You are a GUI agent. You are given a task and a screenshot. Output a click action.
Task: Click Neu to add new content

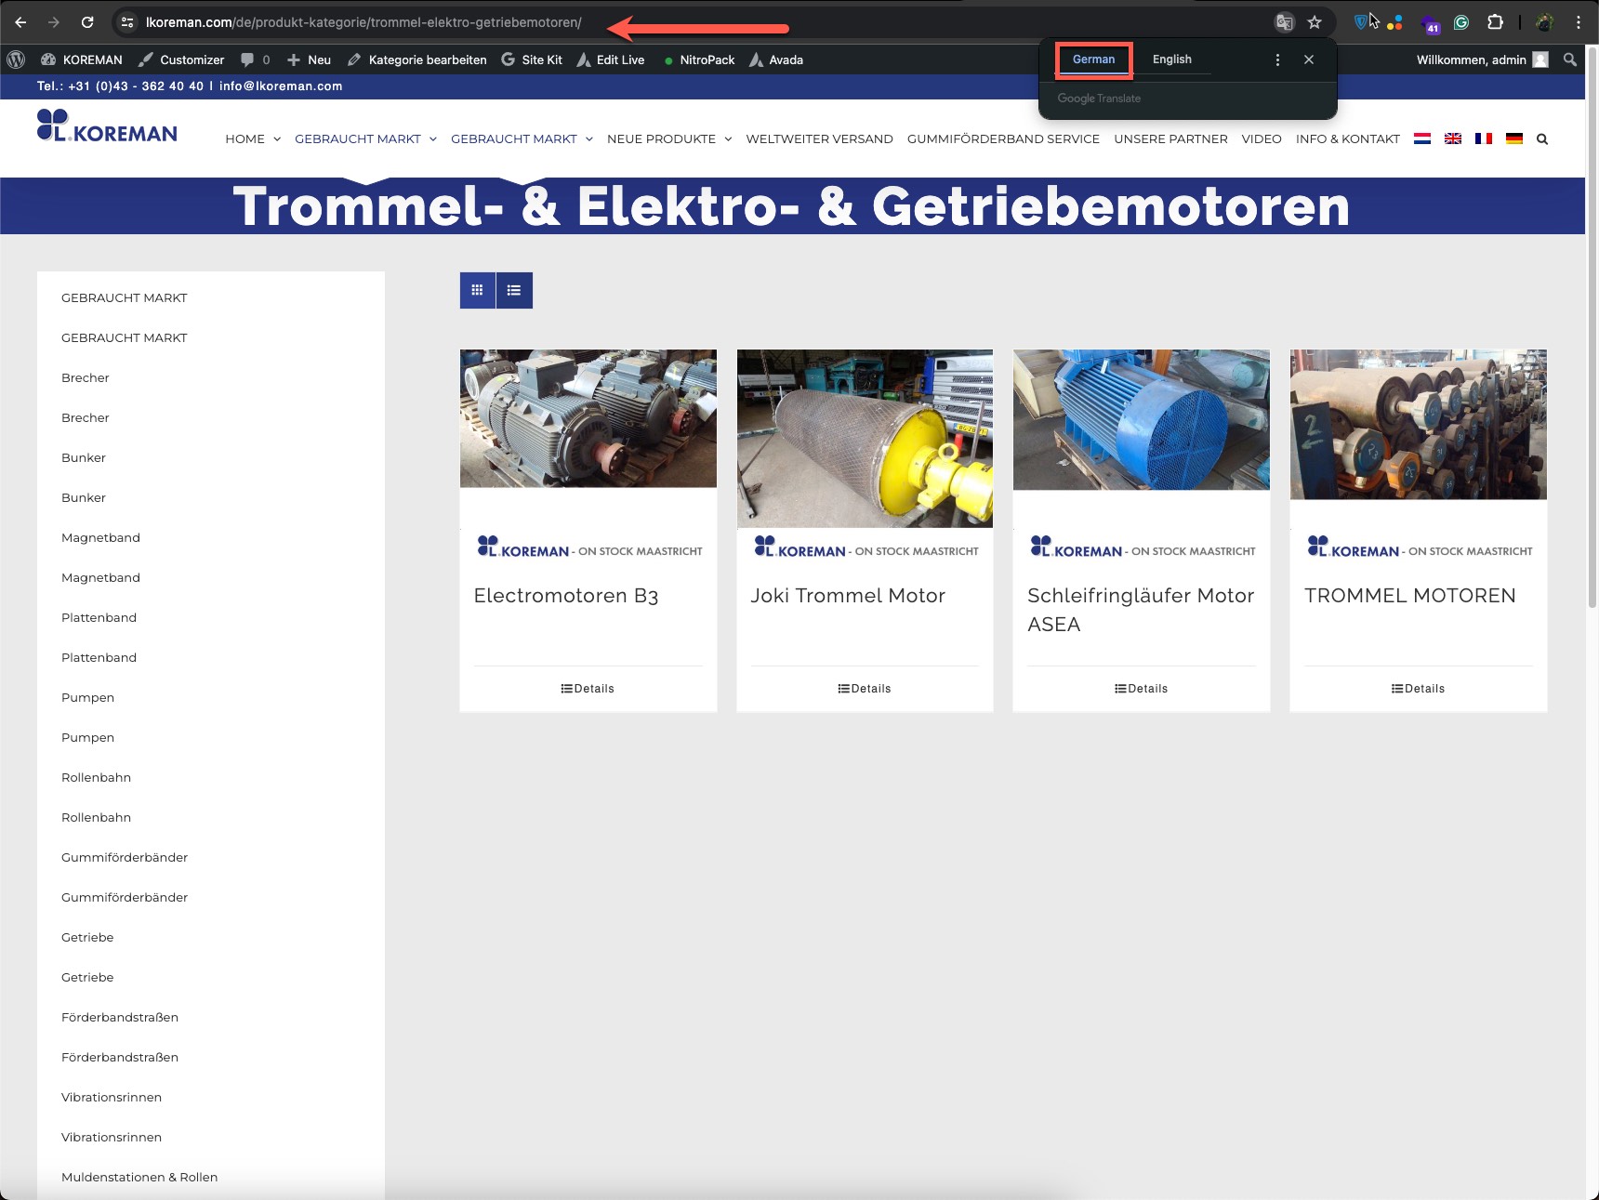click(309, 59)
